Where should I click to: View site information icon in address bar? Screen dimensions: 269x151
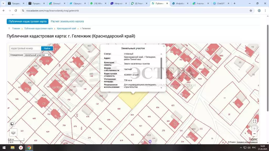pyautogui.click(x=23, y=10)
